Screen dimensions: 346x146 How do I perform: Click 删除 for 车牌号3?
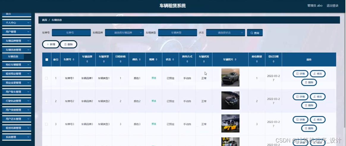309,128
